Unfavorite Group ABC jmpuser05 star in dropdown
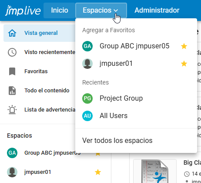201x183 pixels. click(184, 46)
